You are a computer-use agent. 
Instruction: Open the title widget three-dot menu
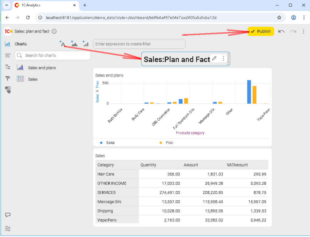[223, 59]
